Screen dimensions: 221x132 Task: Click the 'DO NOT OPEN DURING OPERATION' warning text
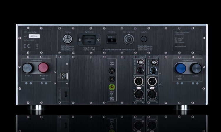pos(119,50)
